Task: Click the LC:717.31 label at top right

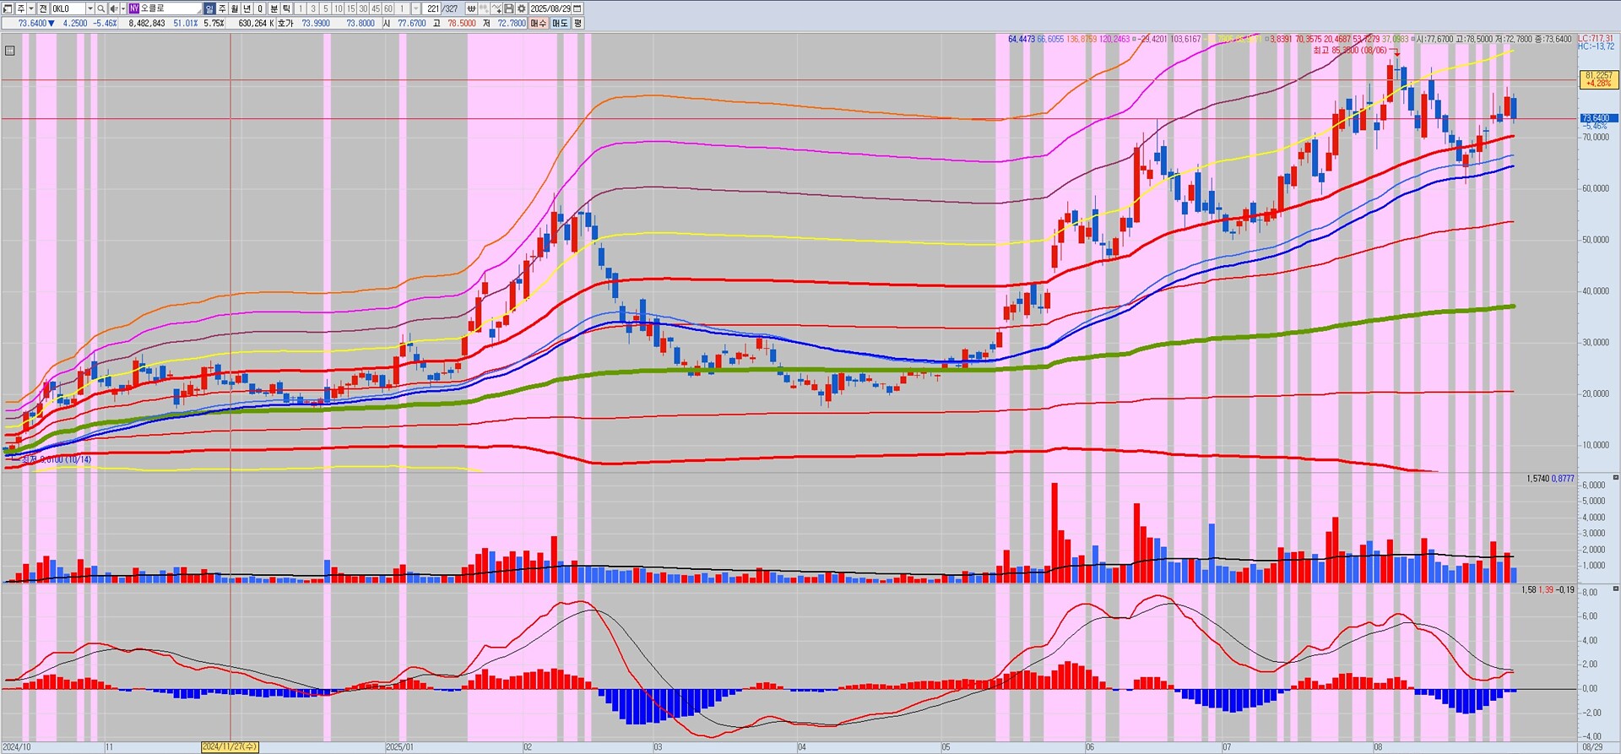Action: tap(1596, 39)
